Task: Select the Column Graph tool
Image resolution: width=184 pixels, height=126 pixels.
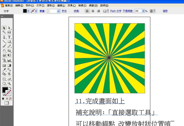Action: pyautogui.click(x=9, y=60)
